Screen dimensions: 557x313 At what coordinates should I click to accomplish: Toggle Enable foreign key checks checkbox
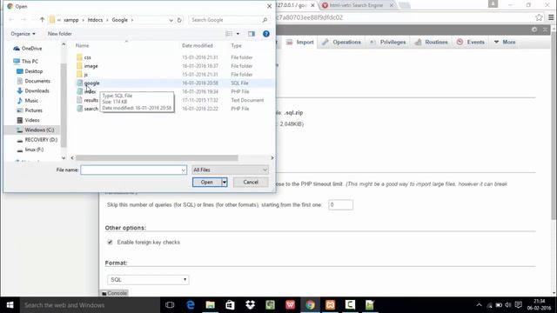pos(110,243)
